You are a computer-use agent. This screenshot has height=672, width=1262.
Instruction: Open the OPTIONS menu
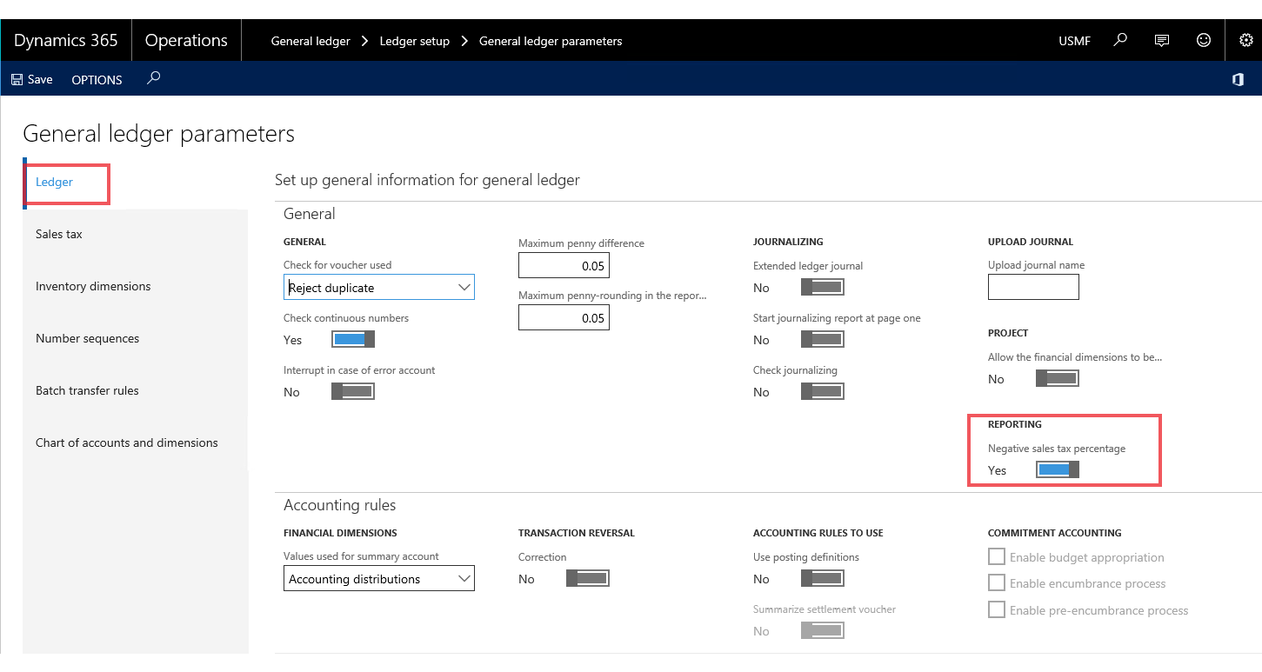tap(97, 80)
